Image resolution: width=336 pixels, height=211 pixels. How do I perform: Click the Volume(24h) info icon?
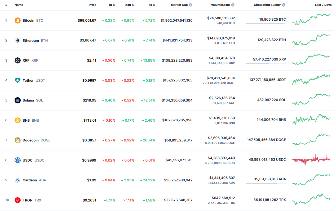click(x=233, y=5)
